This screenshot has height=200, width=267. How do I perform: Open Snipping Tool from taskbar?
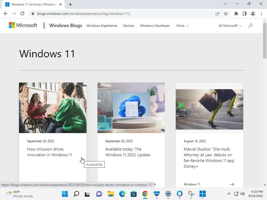tap(191, 194)
